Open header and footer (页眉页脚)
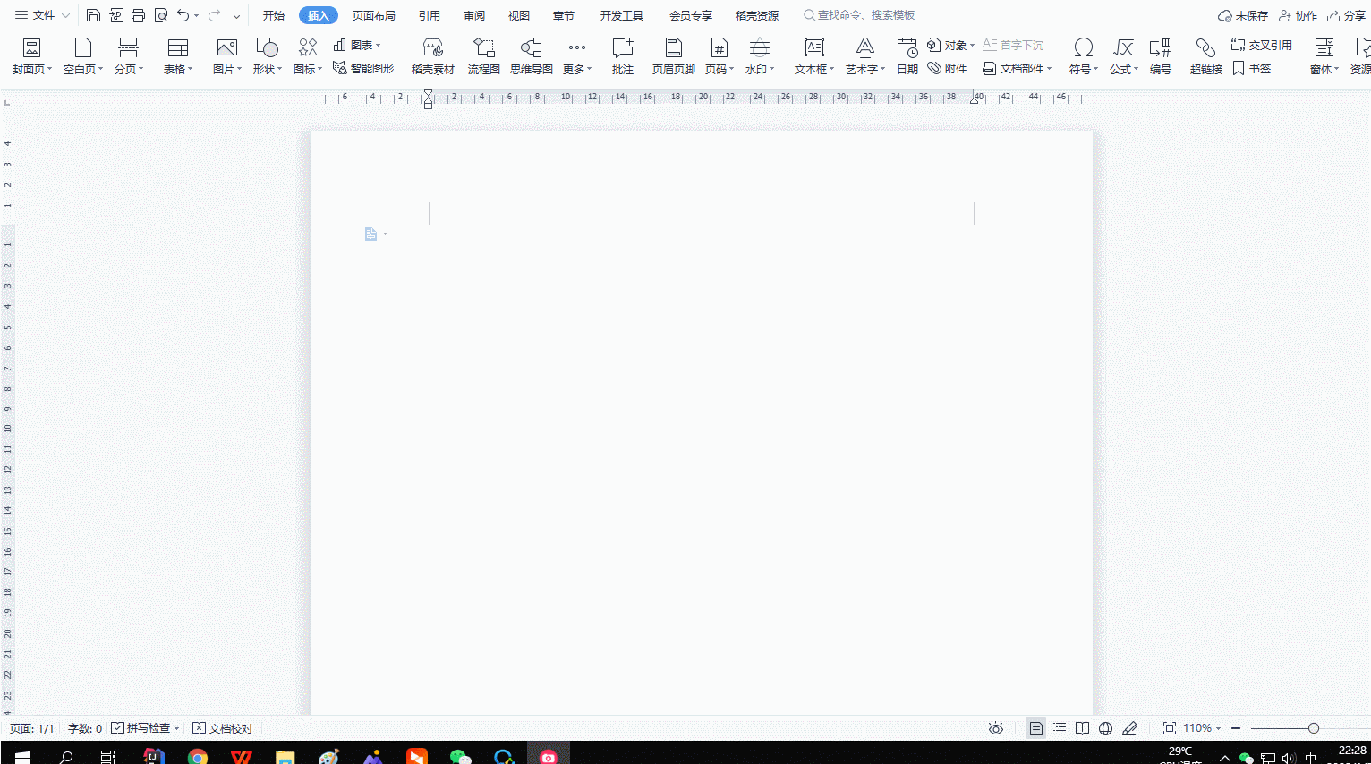The image size is (1371, 764). pyautogui.click(x=674, y=56)
